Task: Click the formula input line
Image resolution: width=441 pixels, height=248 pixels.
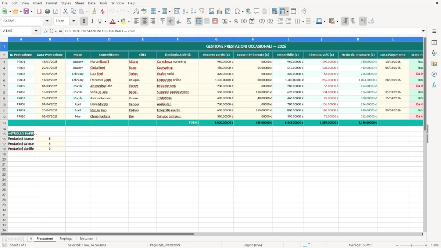Action: click(x=242, y=31)
